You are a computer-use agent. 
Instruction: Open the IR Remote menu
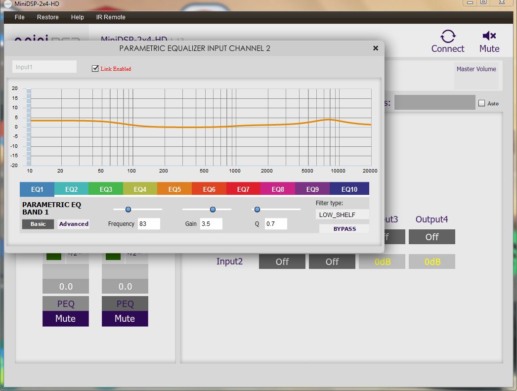(x=111, y=17)
